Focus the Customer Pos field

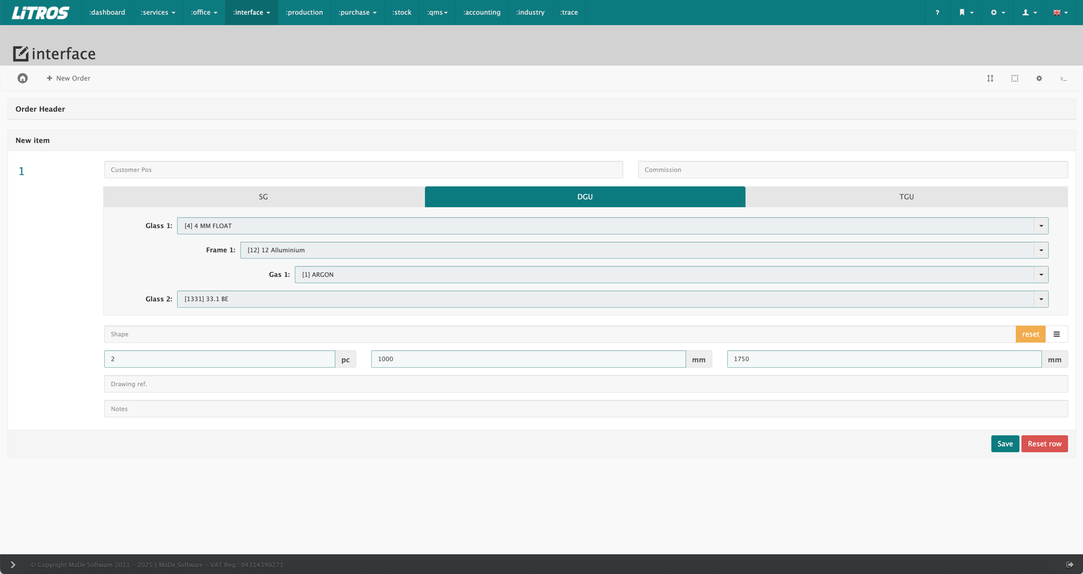pos(363,169)
